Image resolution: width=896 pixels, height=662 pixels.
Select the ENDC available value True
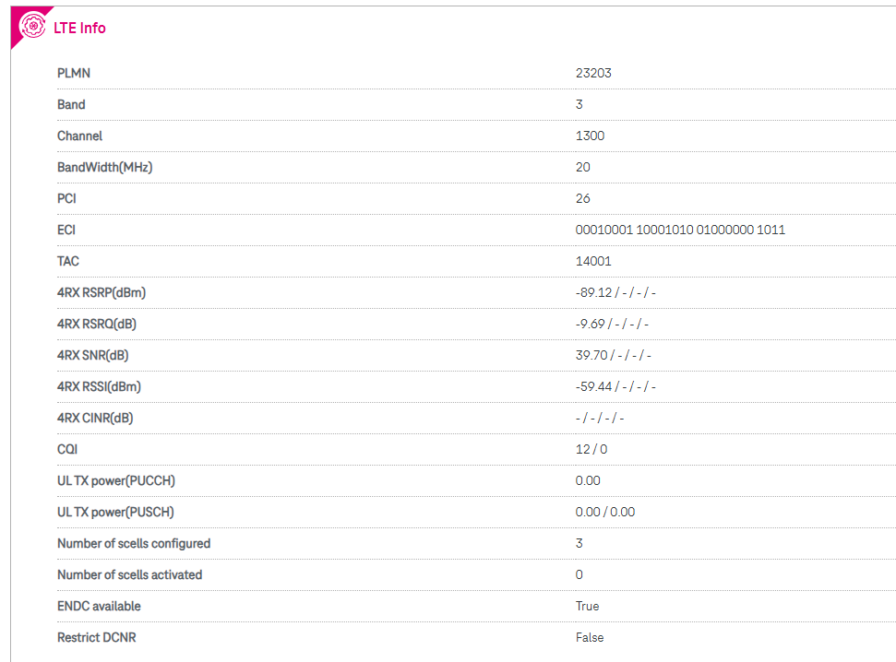pos(588,606)
